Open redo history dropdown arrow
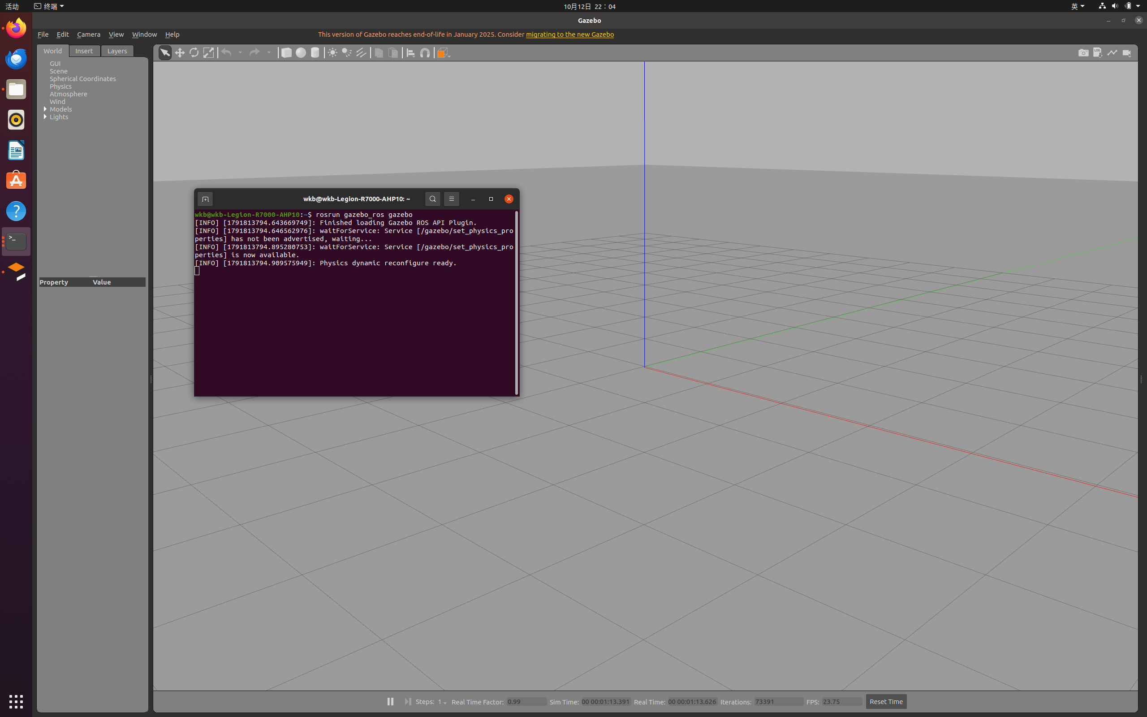Screen dimensions: 1147x717 [x=269, y=52]
